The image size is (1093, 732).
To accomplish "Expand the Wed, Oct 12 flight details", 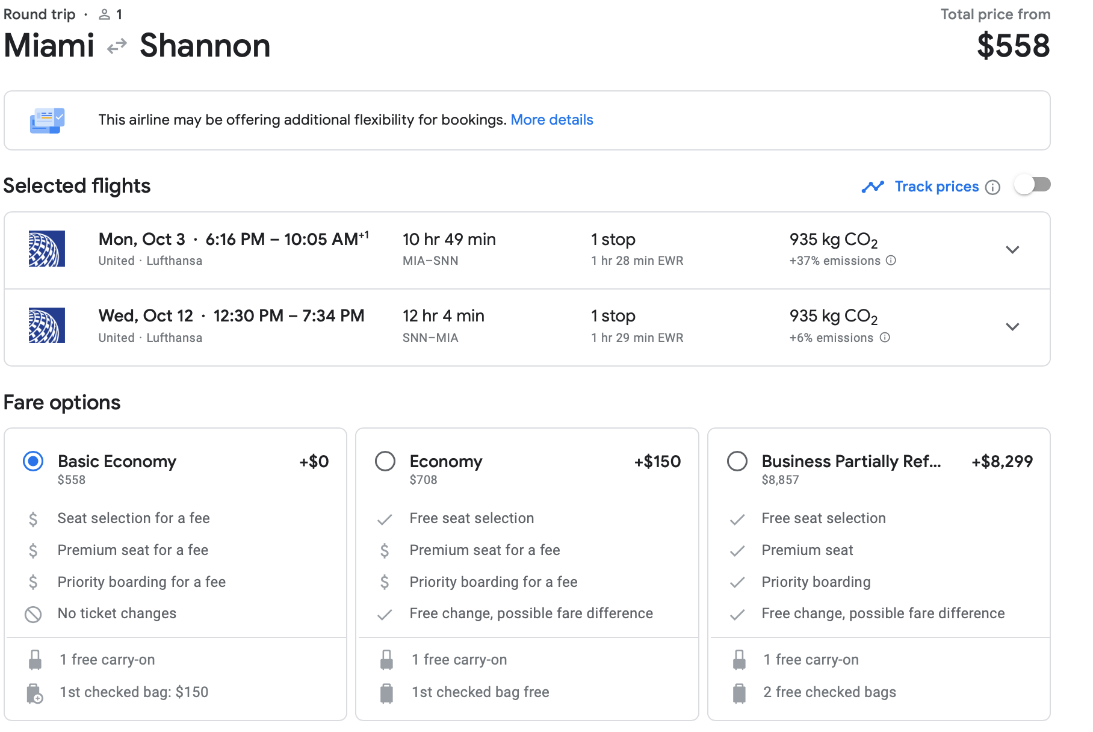I will [1012, 327].
